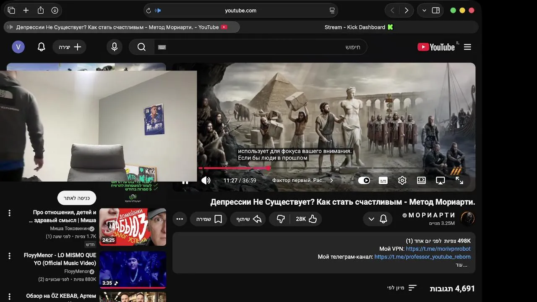Open subscription notification bell dropdown

(x=378, y=219)
